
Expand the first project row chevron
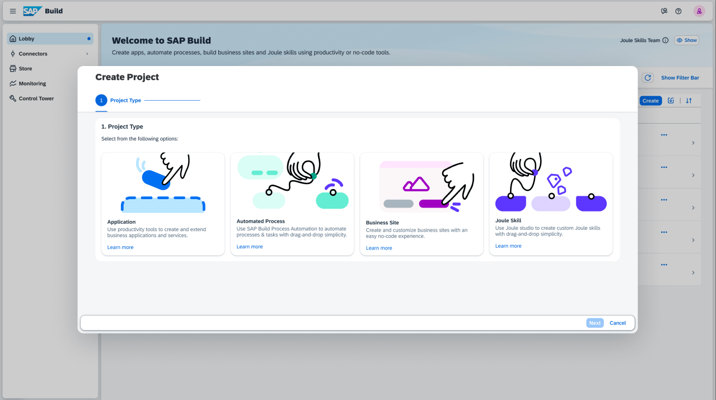693,143
